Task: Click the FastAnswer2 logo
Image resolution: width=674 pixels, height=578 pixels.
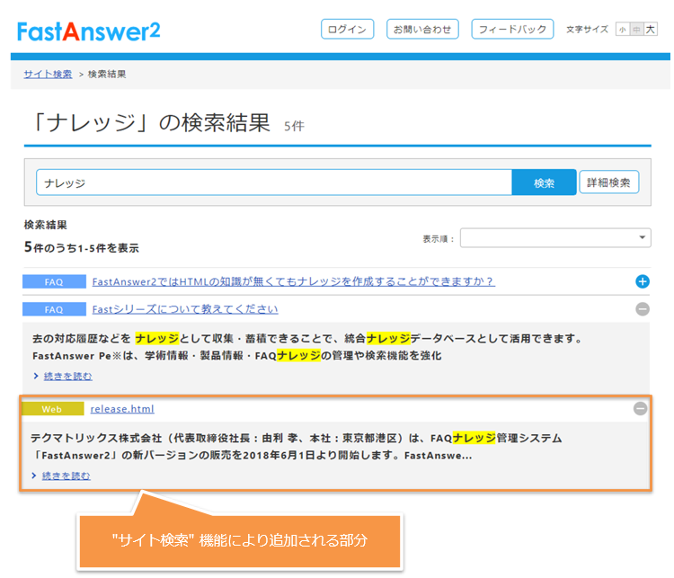Action: [88, 30]
